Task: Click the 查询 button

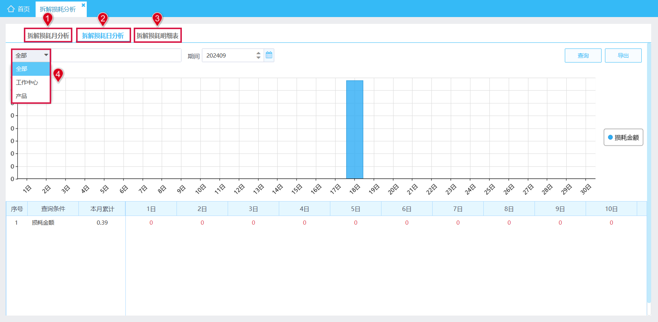Action: click(583, 56)
